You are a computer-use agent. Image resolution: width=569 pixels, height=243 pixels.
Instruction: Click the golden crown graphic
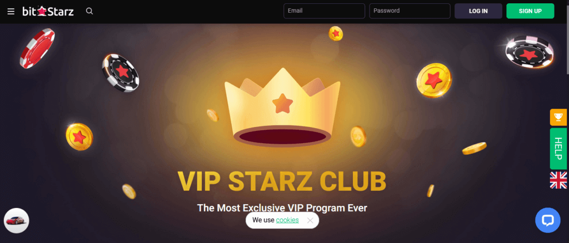[x=282, y=107]
